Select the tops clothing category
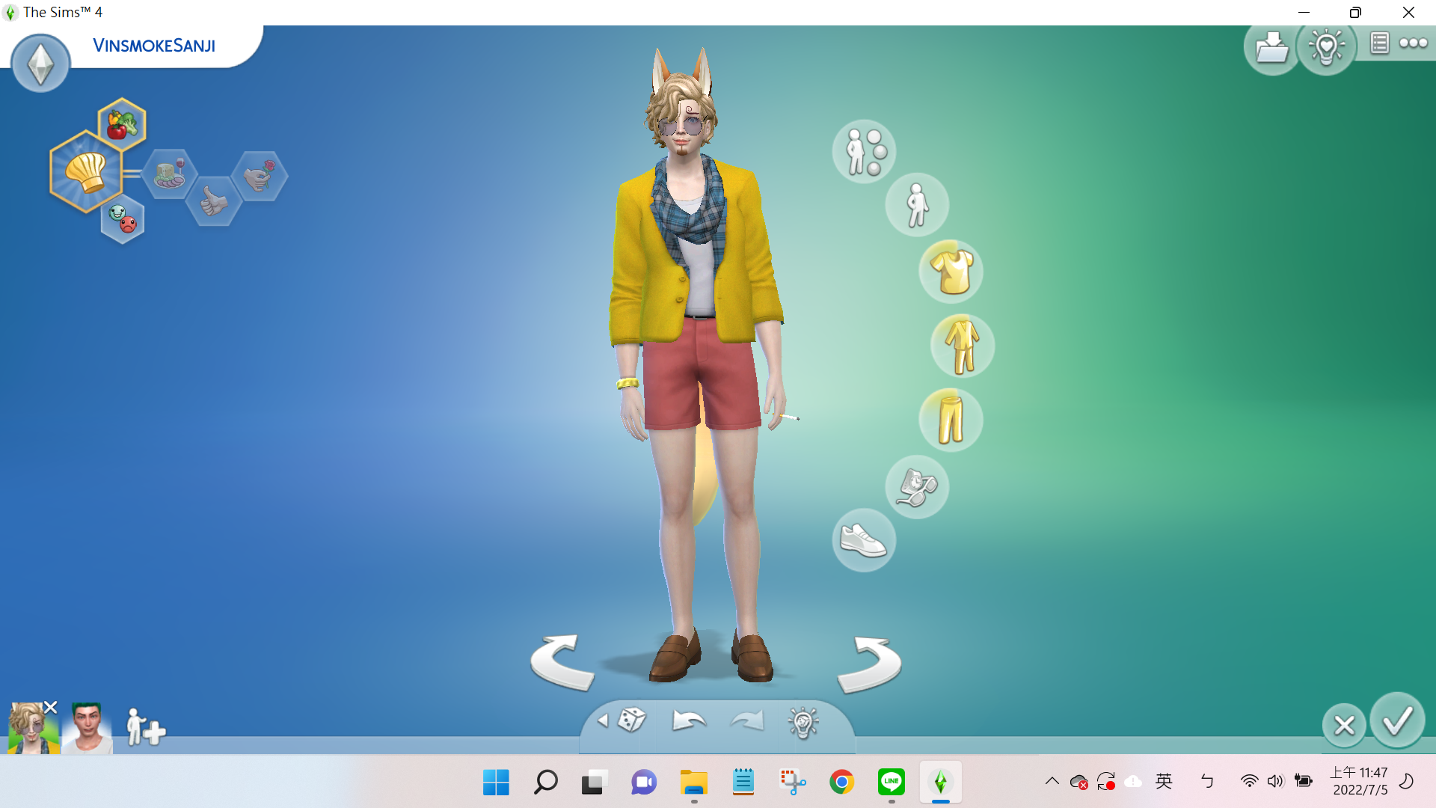Viewport: 1436px width, 808px height. tap(951, 271)
